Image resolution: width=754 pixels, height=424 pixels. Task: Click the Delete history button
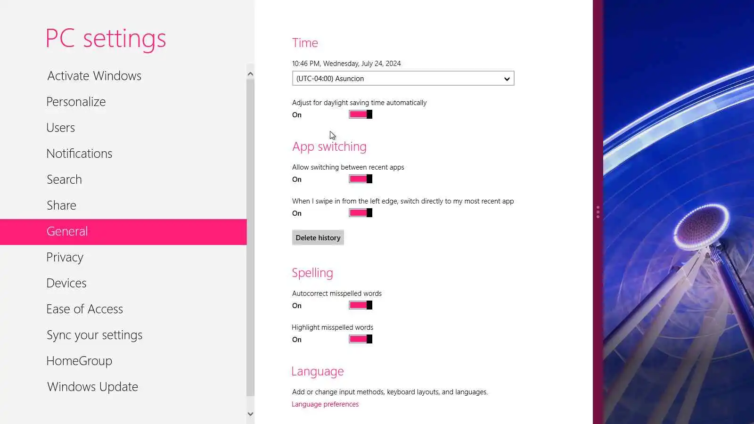(x=318, y=237)
